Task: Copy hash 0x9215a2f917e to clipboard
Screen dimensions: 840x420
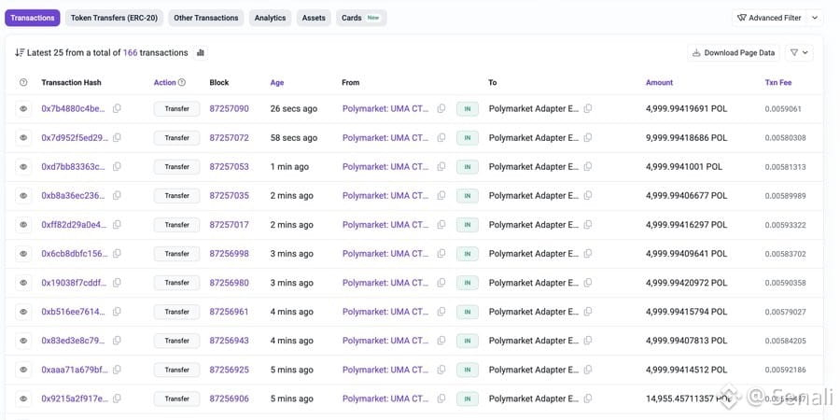Action: [x=117, y=398]
